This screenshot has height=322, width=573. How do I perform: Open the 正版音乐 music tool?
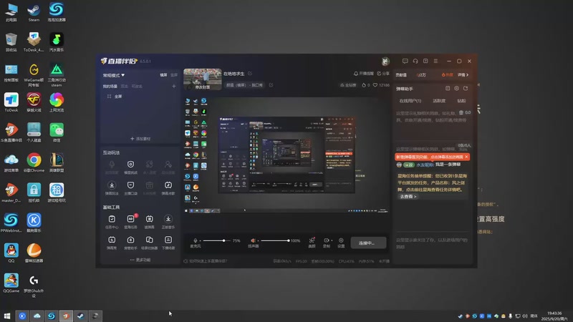coord(168,221)
